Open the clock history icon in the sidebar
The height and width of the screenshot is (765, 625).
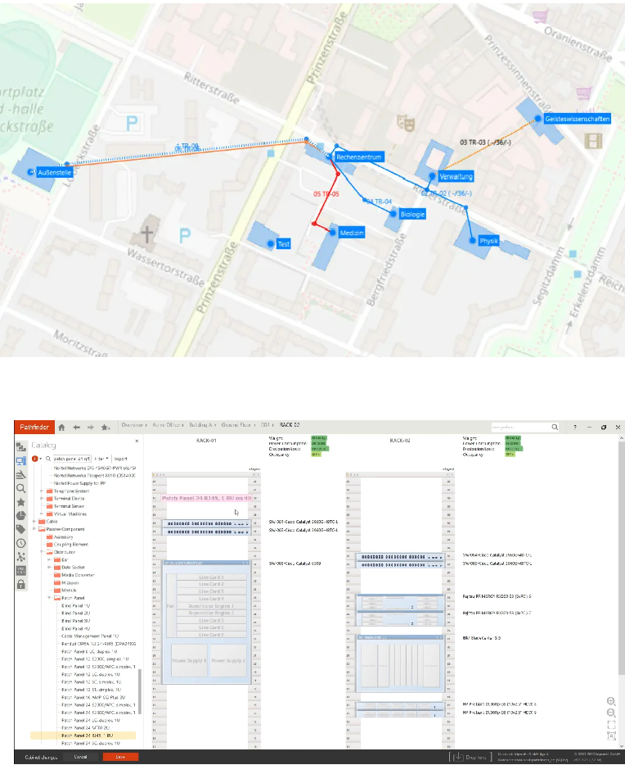coord(21,543)
